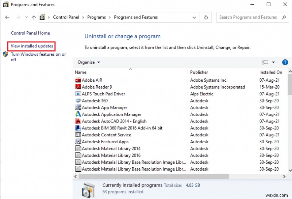This screenshot has height=199, width=292.
Task: Click the Autodesk Content Service icon
Action: (78, 134)
